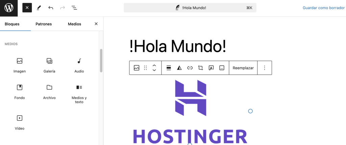Image resolution: width=346 pixels, height=145 pixels.
Task: Click the right-side image resize handle
Action: point(250,111)
